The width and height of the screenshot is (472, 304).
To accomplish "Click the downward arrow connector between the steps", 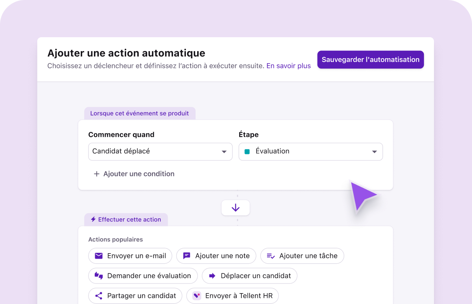I will click(236, 207).
